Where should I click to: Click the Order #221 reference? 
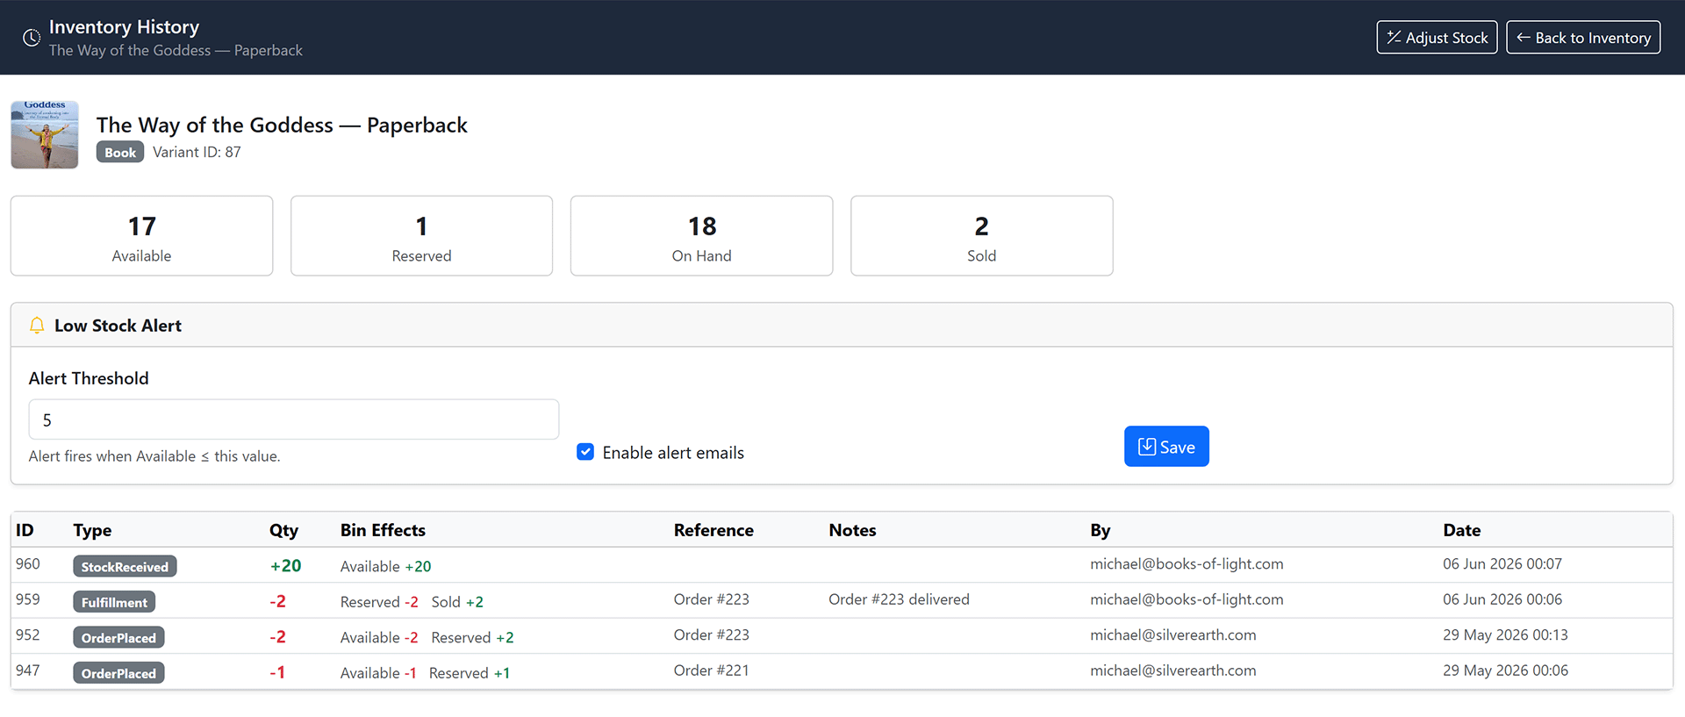[x=712, y=670]
